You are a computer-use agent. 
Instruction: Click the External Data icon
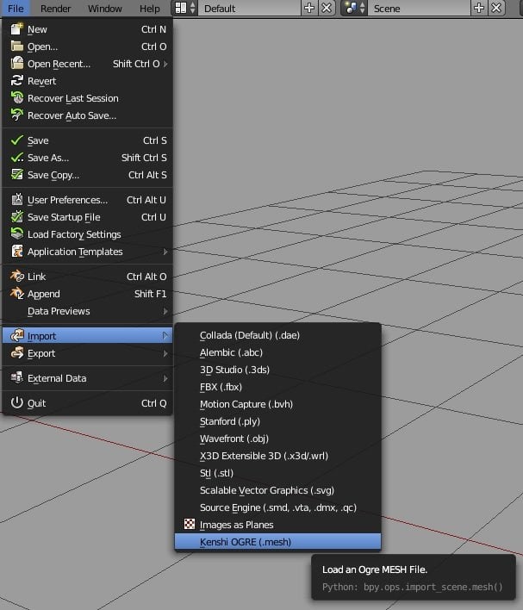[x=16, y=377]
